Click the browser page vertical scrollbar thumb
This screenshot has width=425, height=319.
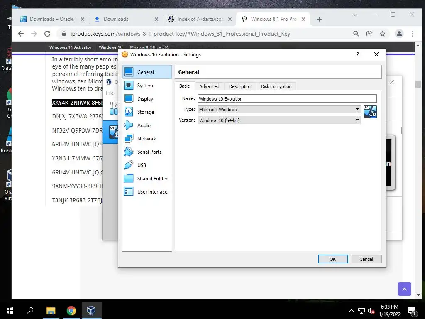(x=418, y=84)
